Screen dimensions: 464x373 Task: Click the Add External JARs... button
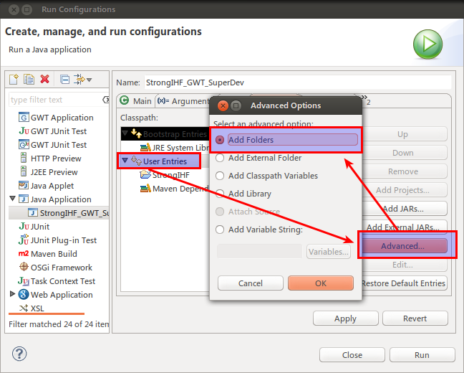coord(404,227)
